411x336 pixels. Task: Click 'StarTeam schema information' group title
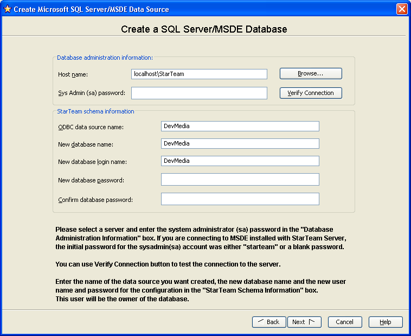tap(95, 112)
